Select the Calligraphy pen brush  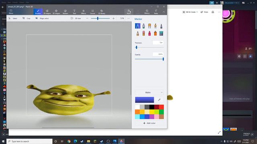click(x=144, y=26)
